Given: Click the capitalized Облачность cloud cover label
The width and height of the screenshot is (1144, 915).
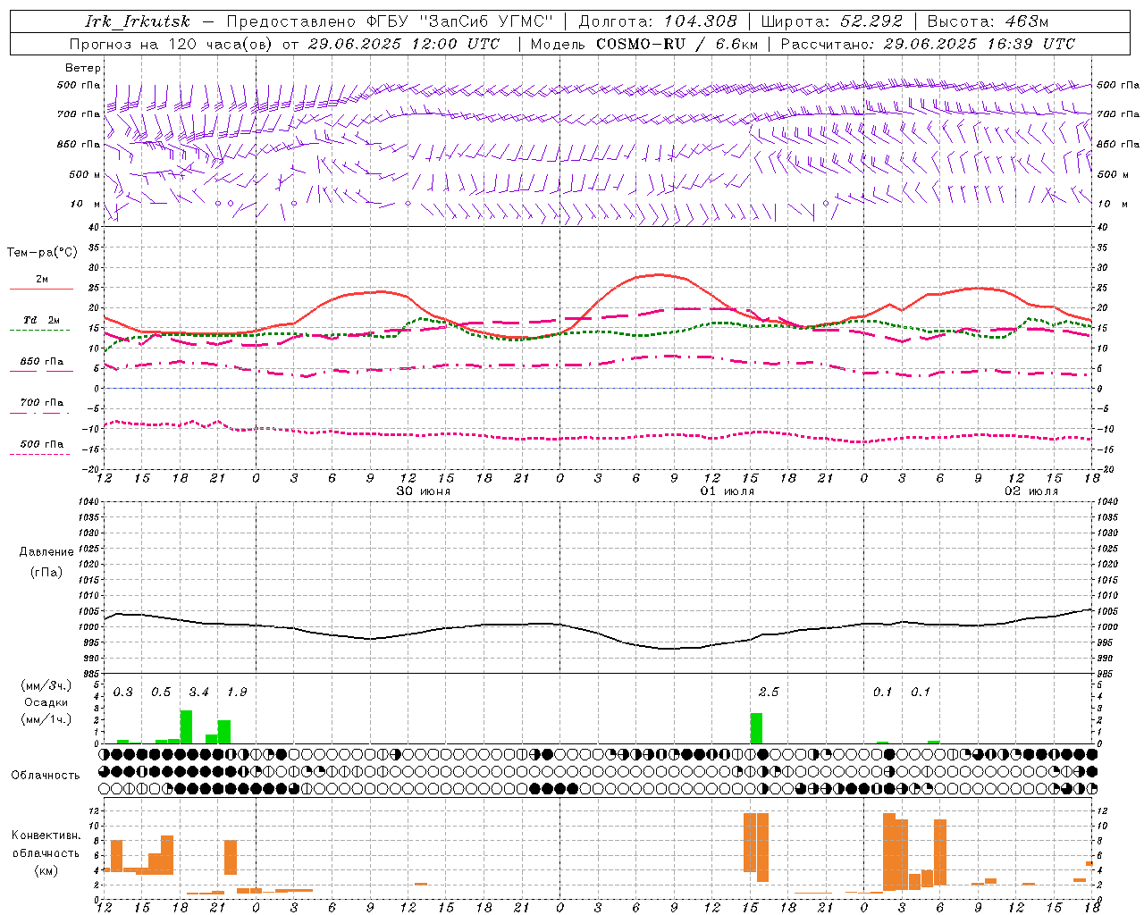Looking at the screenshot, I should [46, 775].
